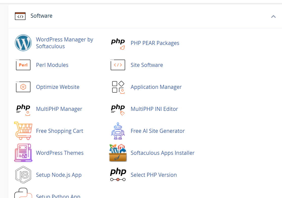Open the Setup Python App link
Viewport: 282px width, 198px height.
point(58,196)
